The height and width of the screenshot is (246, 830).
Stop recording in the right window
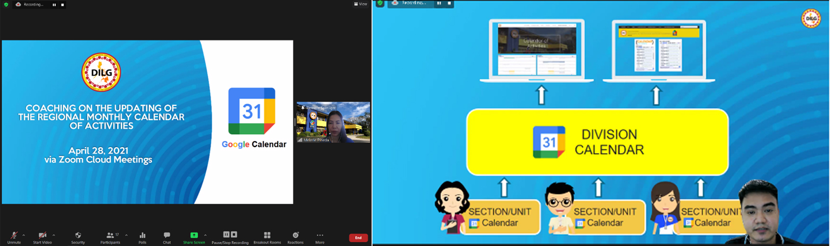(449, 3)
